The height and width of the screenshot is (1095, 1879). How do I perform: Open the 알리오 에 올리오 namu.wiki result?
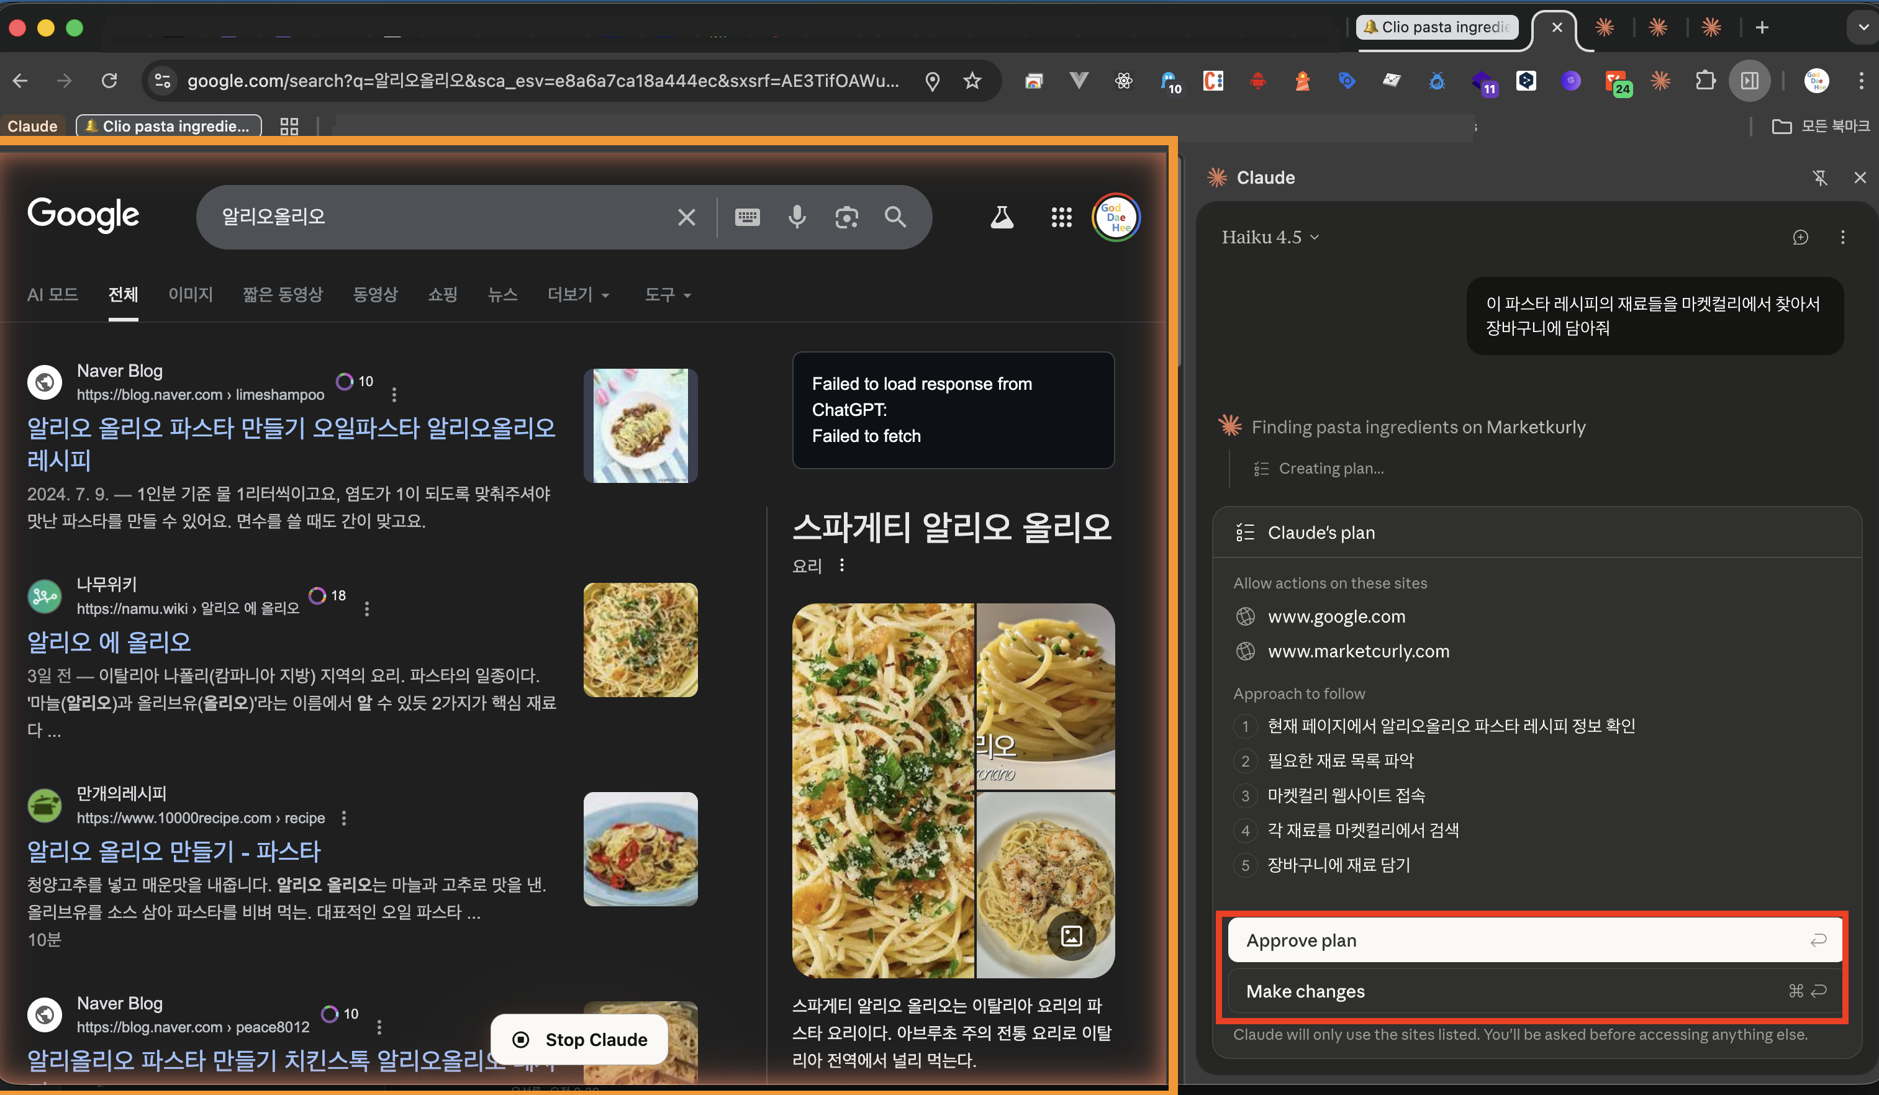tap(109, 642)
